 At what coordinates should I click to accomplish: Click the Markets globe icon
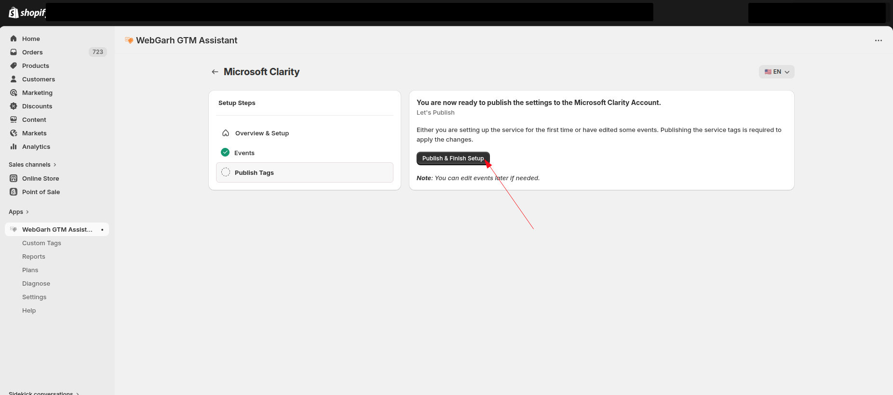click(x=14, y=133)
